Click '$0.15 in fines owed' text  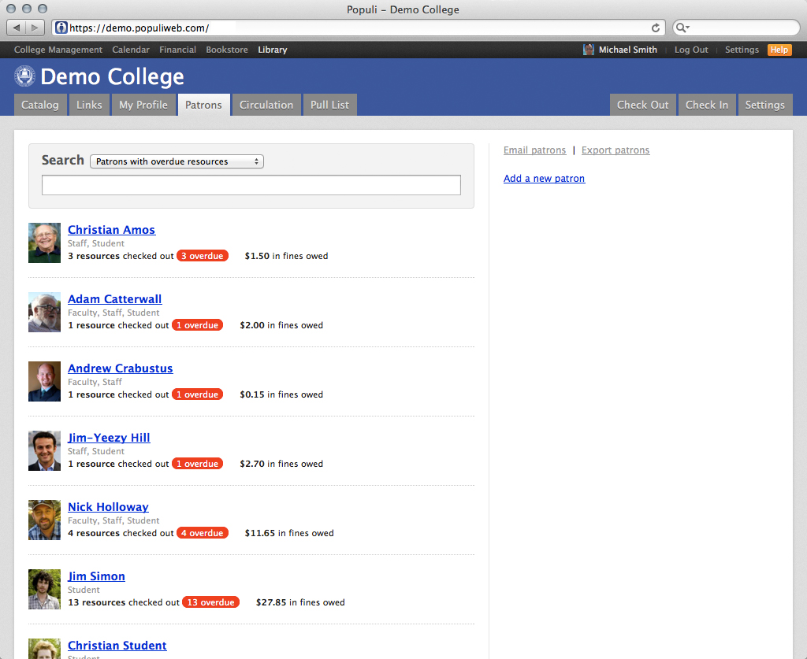pyautogui.click(x=281, y=394)
